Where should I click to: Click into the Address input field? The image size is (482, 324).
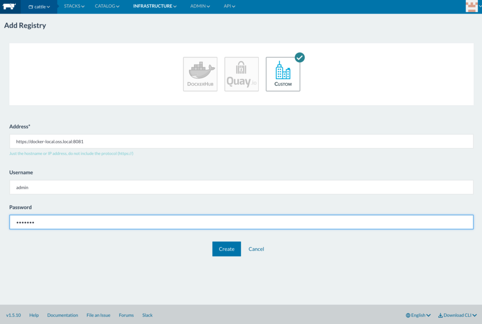pyautogui.click(x=241, y=141)
